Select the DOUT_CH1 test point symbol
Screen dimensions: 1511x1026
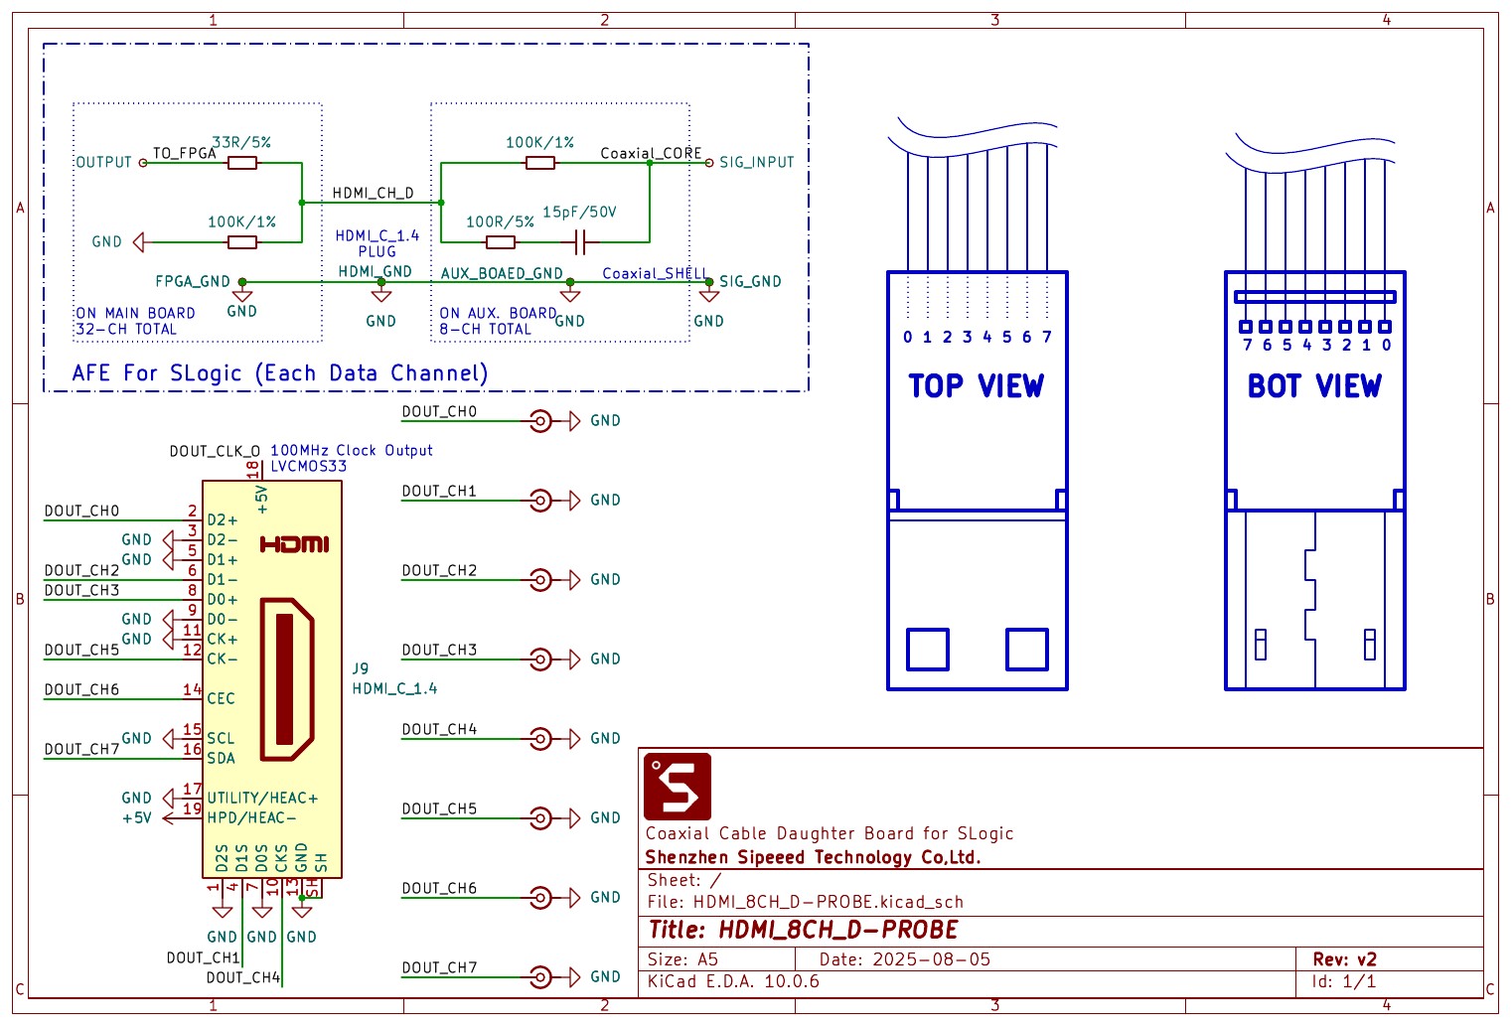click(540, 501)
